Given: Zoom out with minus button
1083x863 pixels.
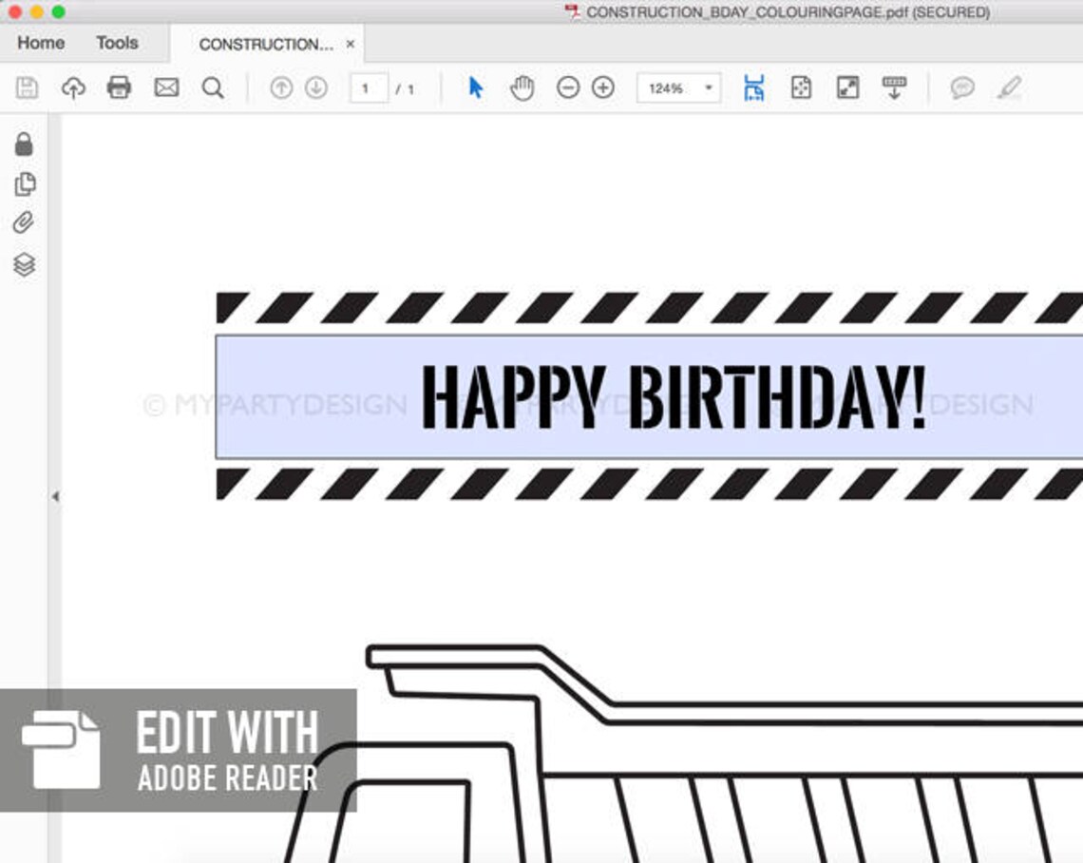Looking at the screenshot, I should tap(568, 87).
